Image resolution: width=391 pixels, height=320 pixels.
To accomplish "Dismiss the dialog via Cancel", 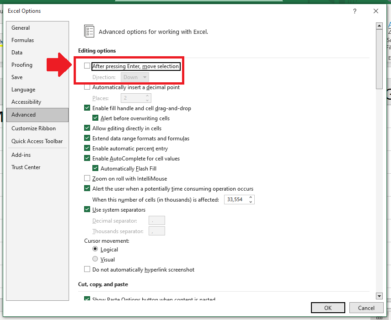I will 366,308.
